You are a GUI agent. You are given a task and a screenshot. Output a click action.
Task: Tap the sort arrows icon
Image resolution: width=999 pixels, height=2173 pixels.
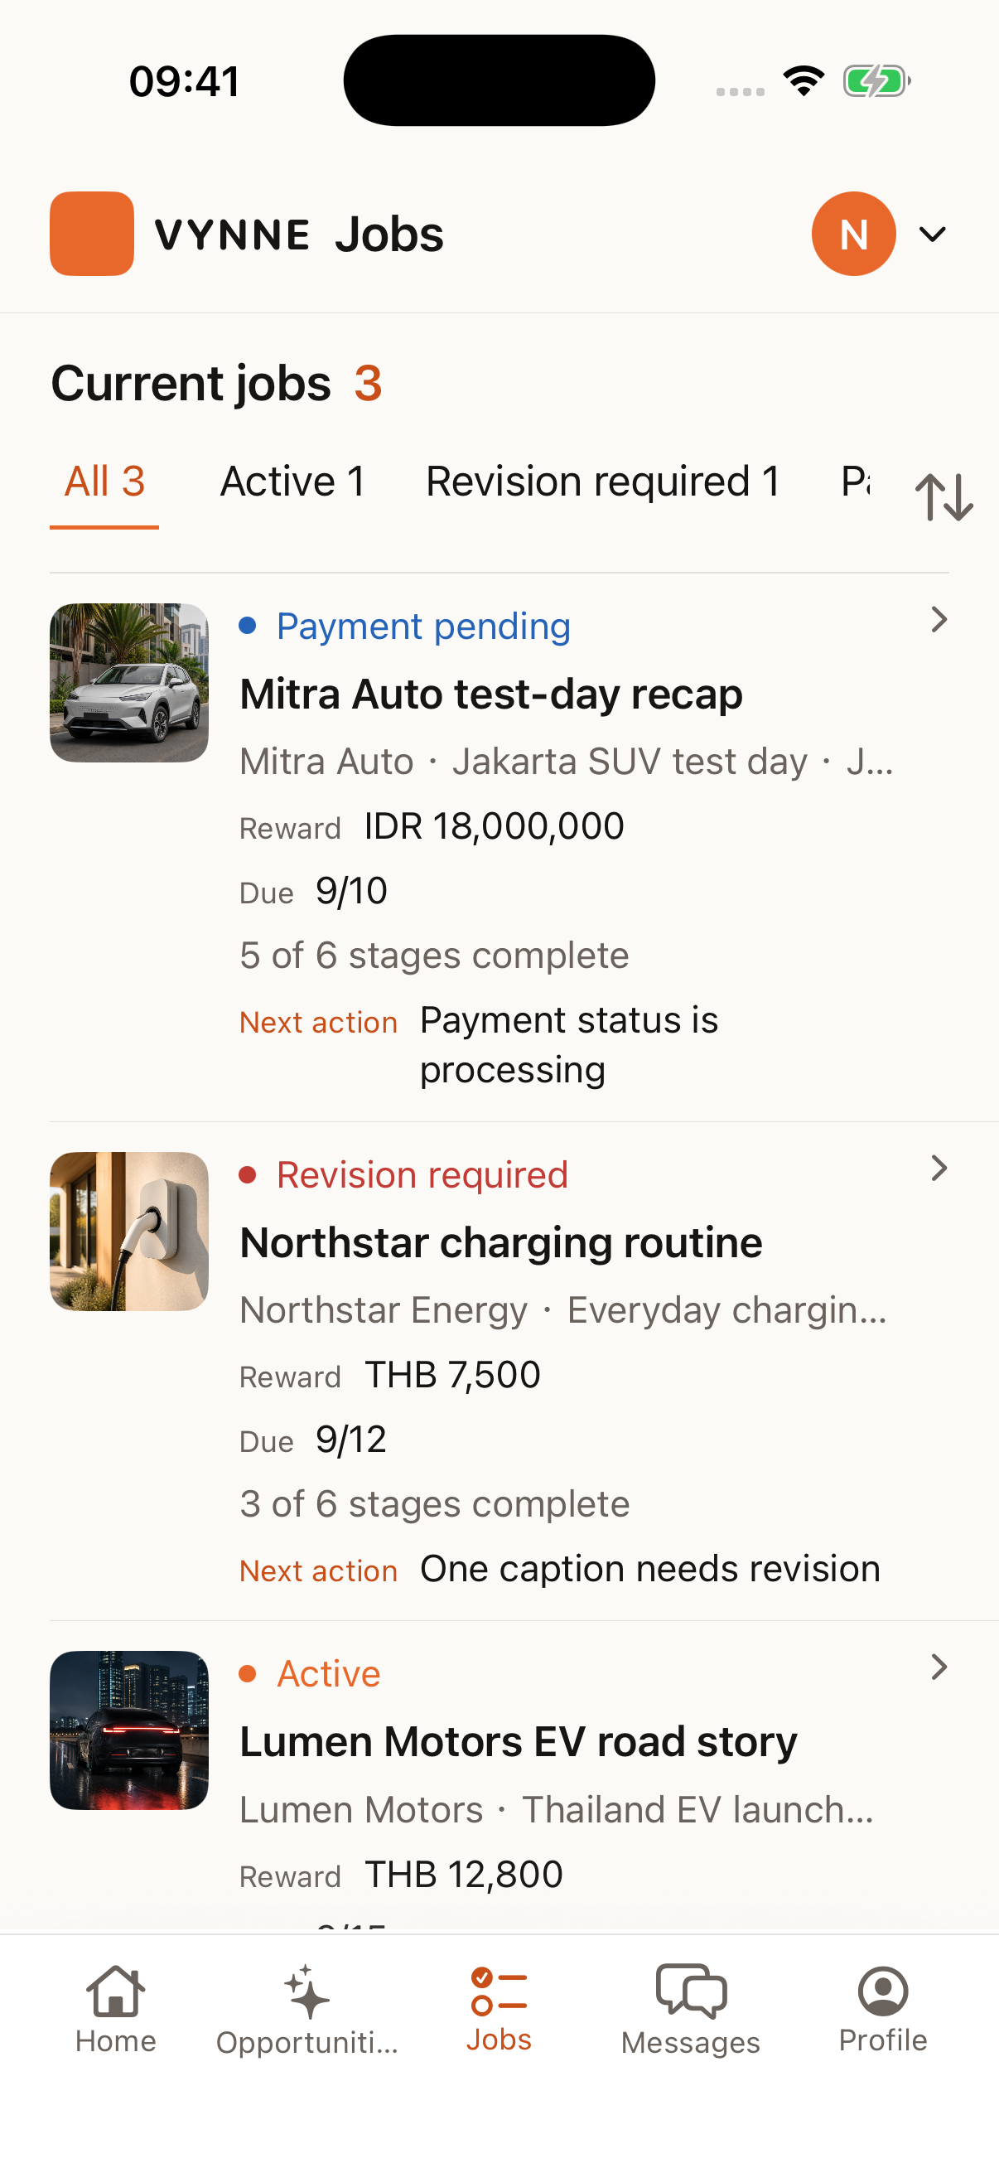[943, 497]
